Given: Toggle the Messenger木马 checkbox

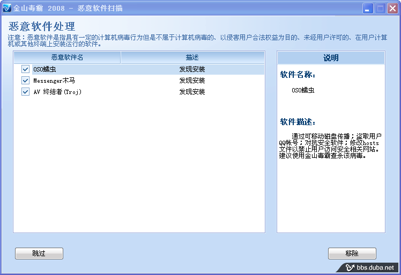Looking at the screenshot, I should (x=25, y=81).
